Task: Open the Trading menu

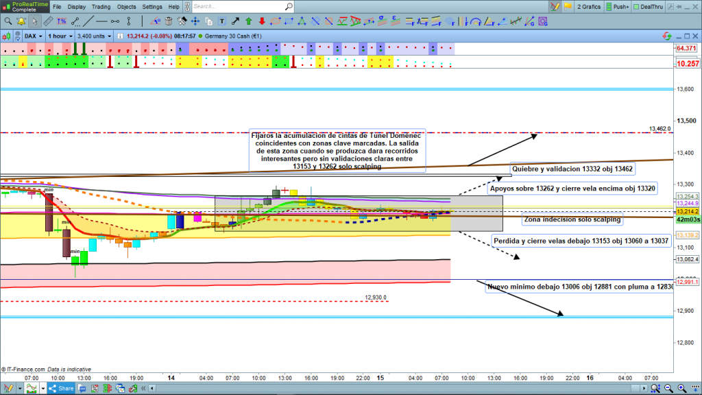Action: pyautogui.click(x=100, y=7)
